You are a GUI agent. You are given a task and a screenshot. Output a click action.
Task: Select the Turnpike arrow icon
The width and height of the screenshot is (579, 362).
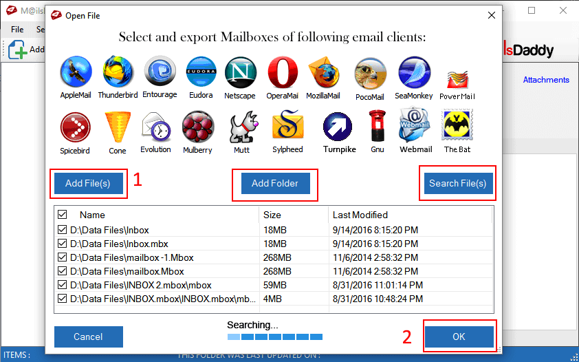[338, 127]
